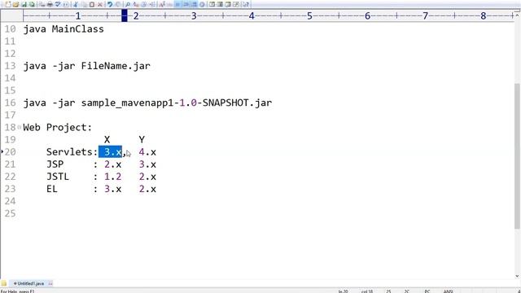Toggle line numbers toolbar button

[x=186, y=4]
